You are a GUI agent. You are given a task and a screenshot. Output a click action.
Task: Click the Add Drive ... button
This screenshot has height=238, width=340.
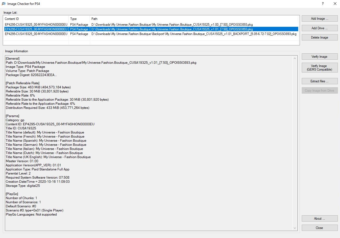(x=320, y=28)
